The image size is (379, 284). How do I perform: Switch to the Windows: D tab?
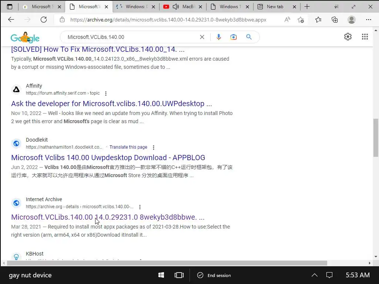tap(135, 7)
